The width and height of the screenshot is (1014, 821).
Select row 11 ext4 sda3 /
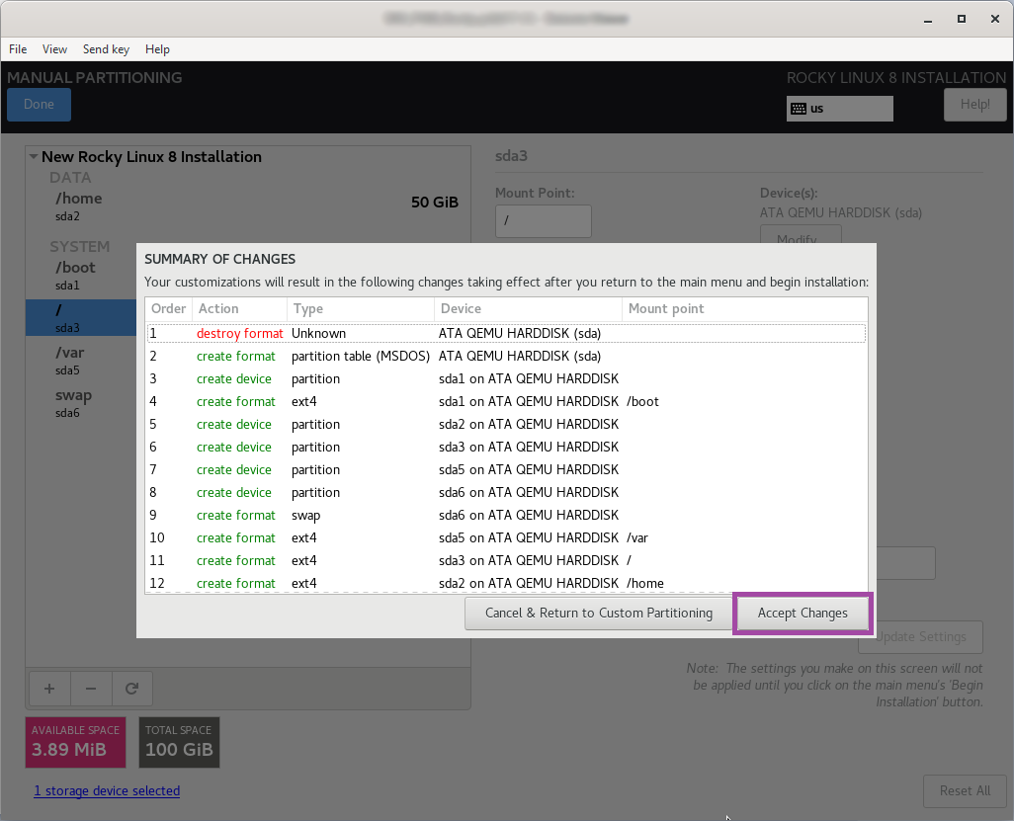click(x=506, y=560)
